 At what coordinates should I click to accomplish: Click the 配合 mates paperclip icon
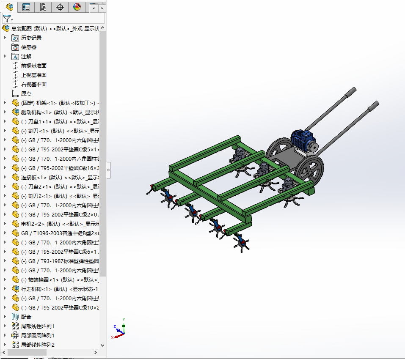pyautogui.click(x=15, y=317)
